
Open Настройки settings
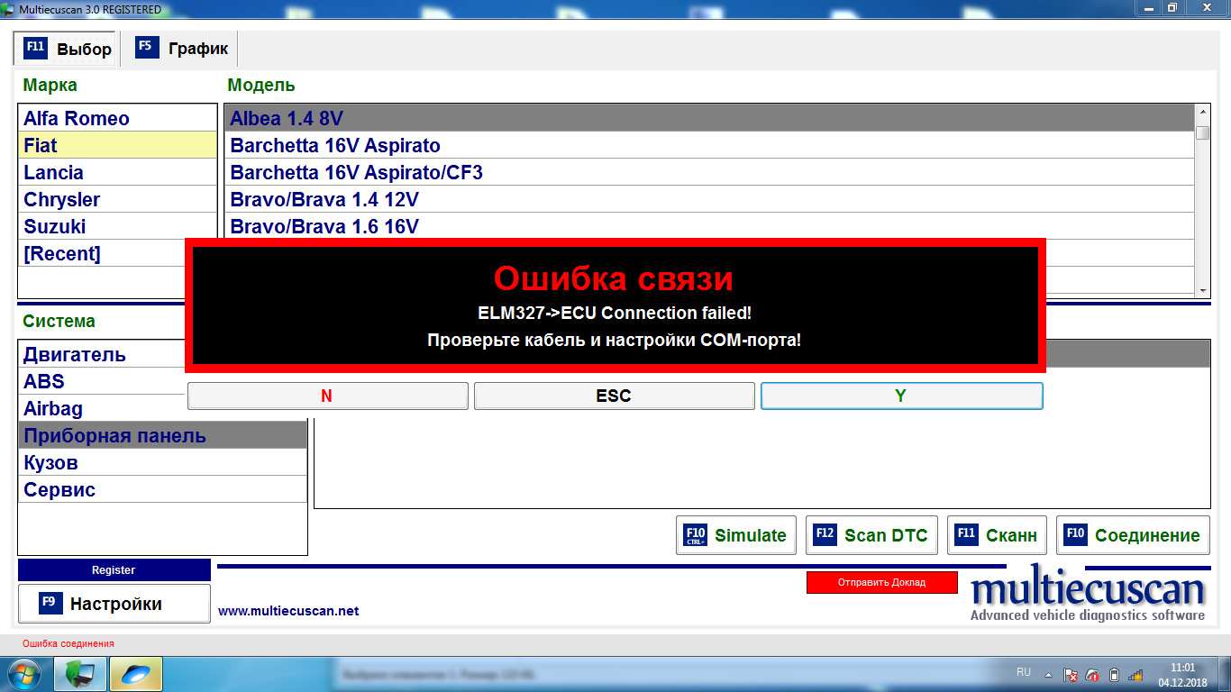[114, 604]
